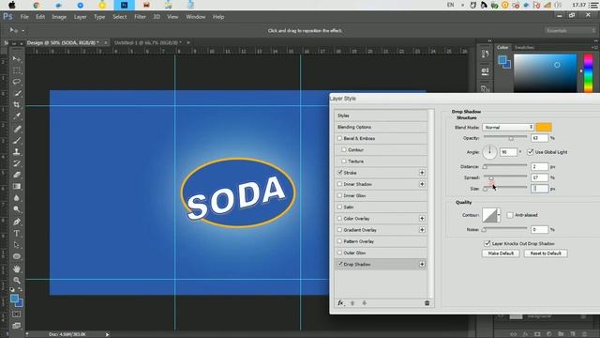Select the Brush tool

(x=17, y=140)
